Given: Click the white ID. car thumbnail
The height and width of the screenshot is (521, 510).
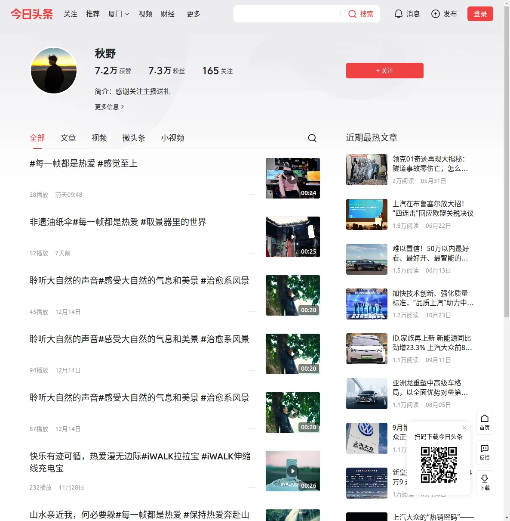Looking at the screenshot, I should pos(367,349).
